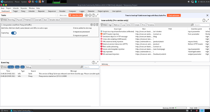Click the Find out more button
This screenshot has width=210, height=112.
(174, 15)
